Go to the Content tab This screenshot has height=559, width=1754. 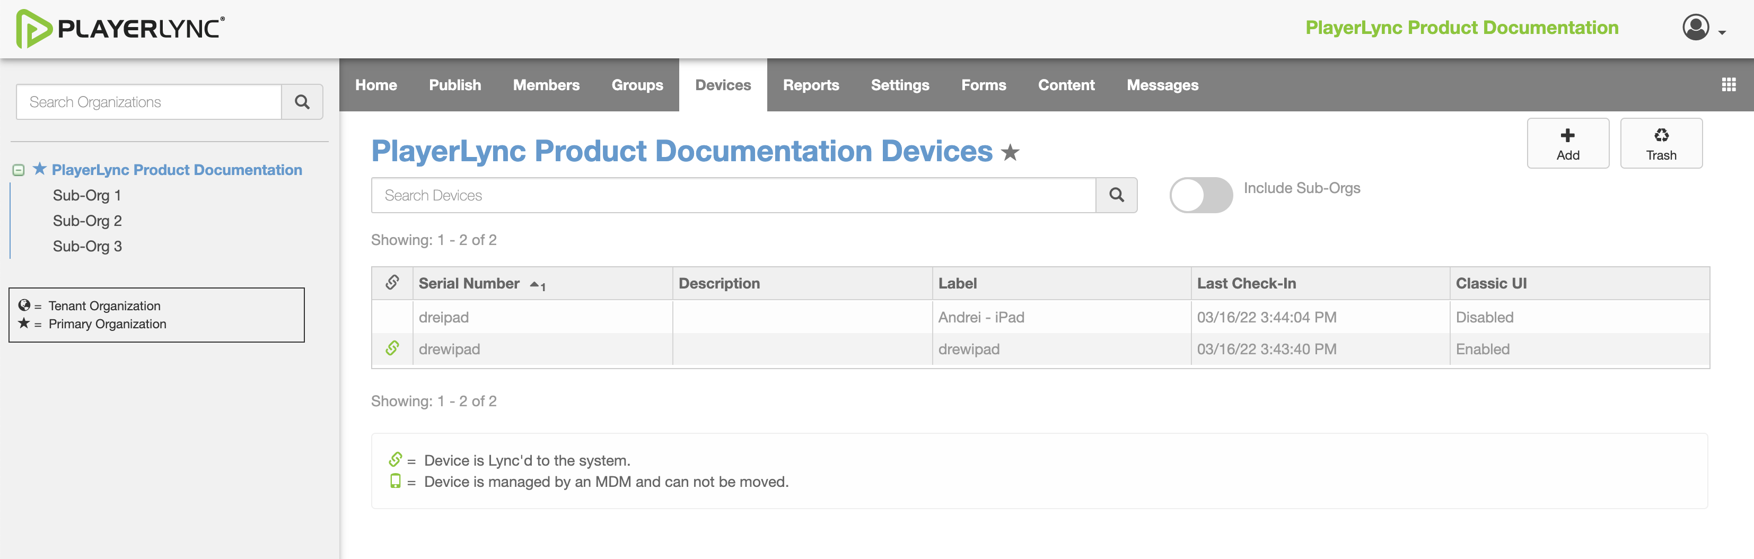[x=1066, y=85]
